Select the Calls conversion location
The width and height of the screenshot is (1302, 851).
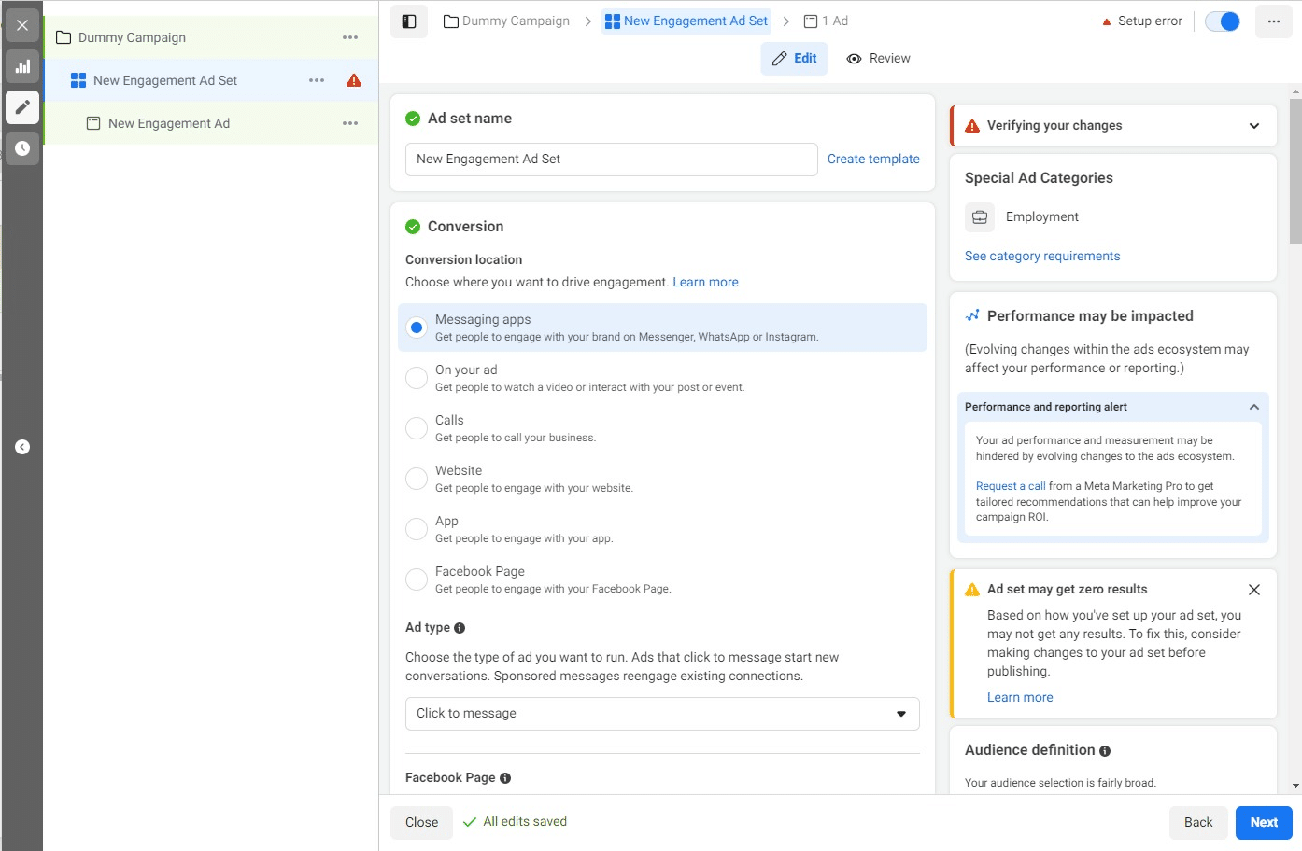(x=417, y=428)
